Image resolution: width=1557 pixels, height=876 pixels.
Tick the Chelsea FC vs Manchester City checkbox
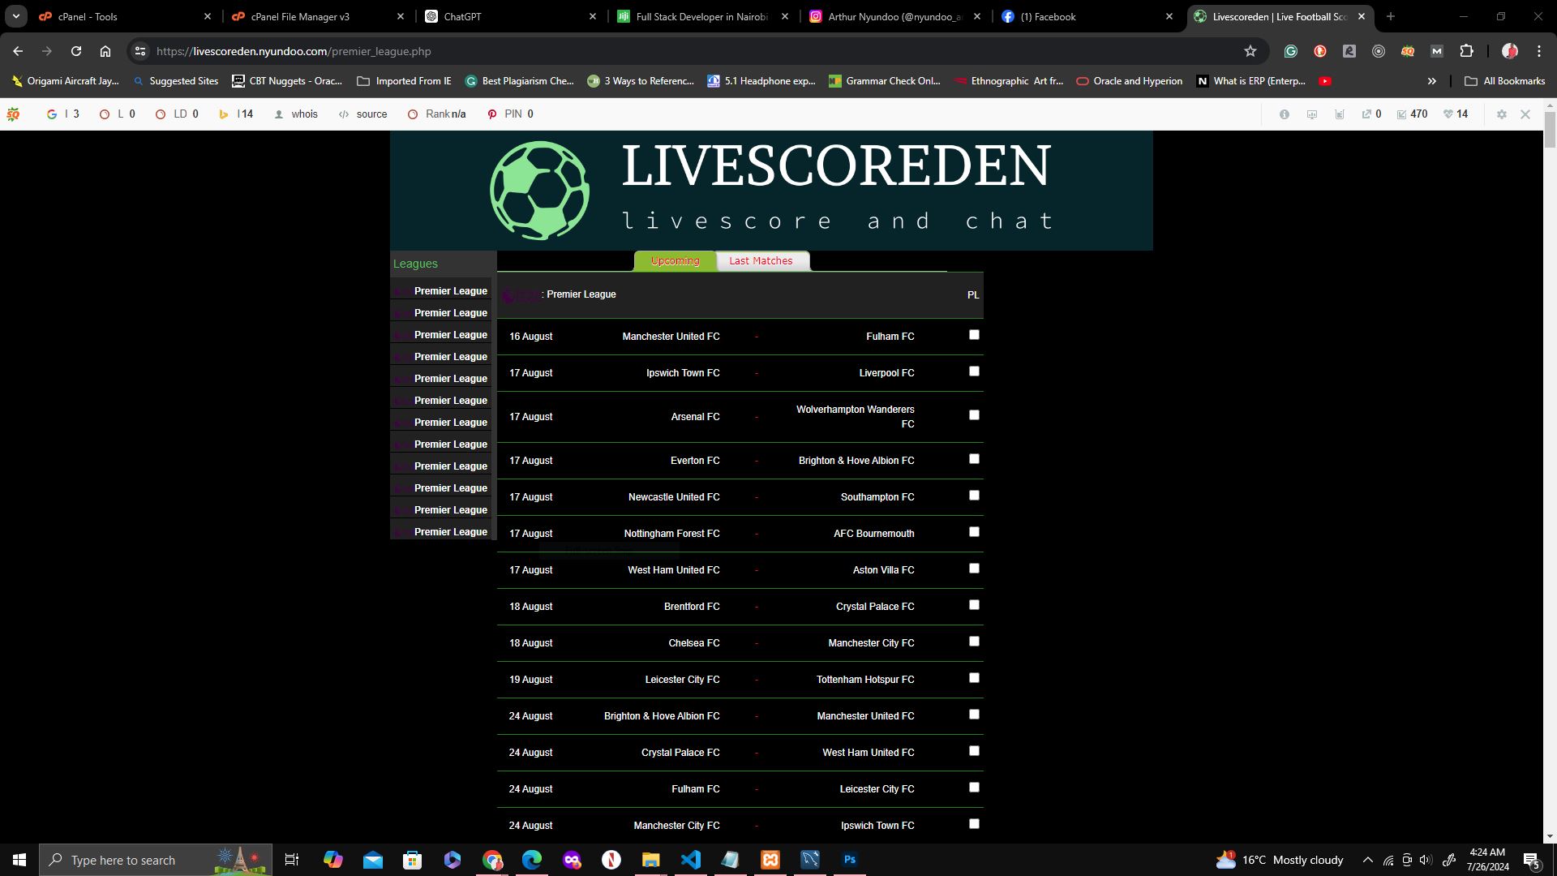(x=975, y=642)
